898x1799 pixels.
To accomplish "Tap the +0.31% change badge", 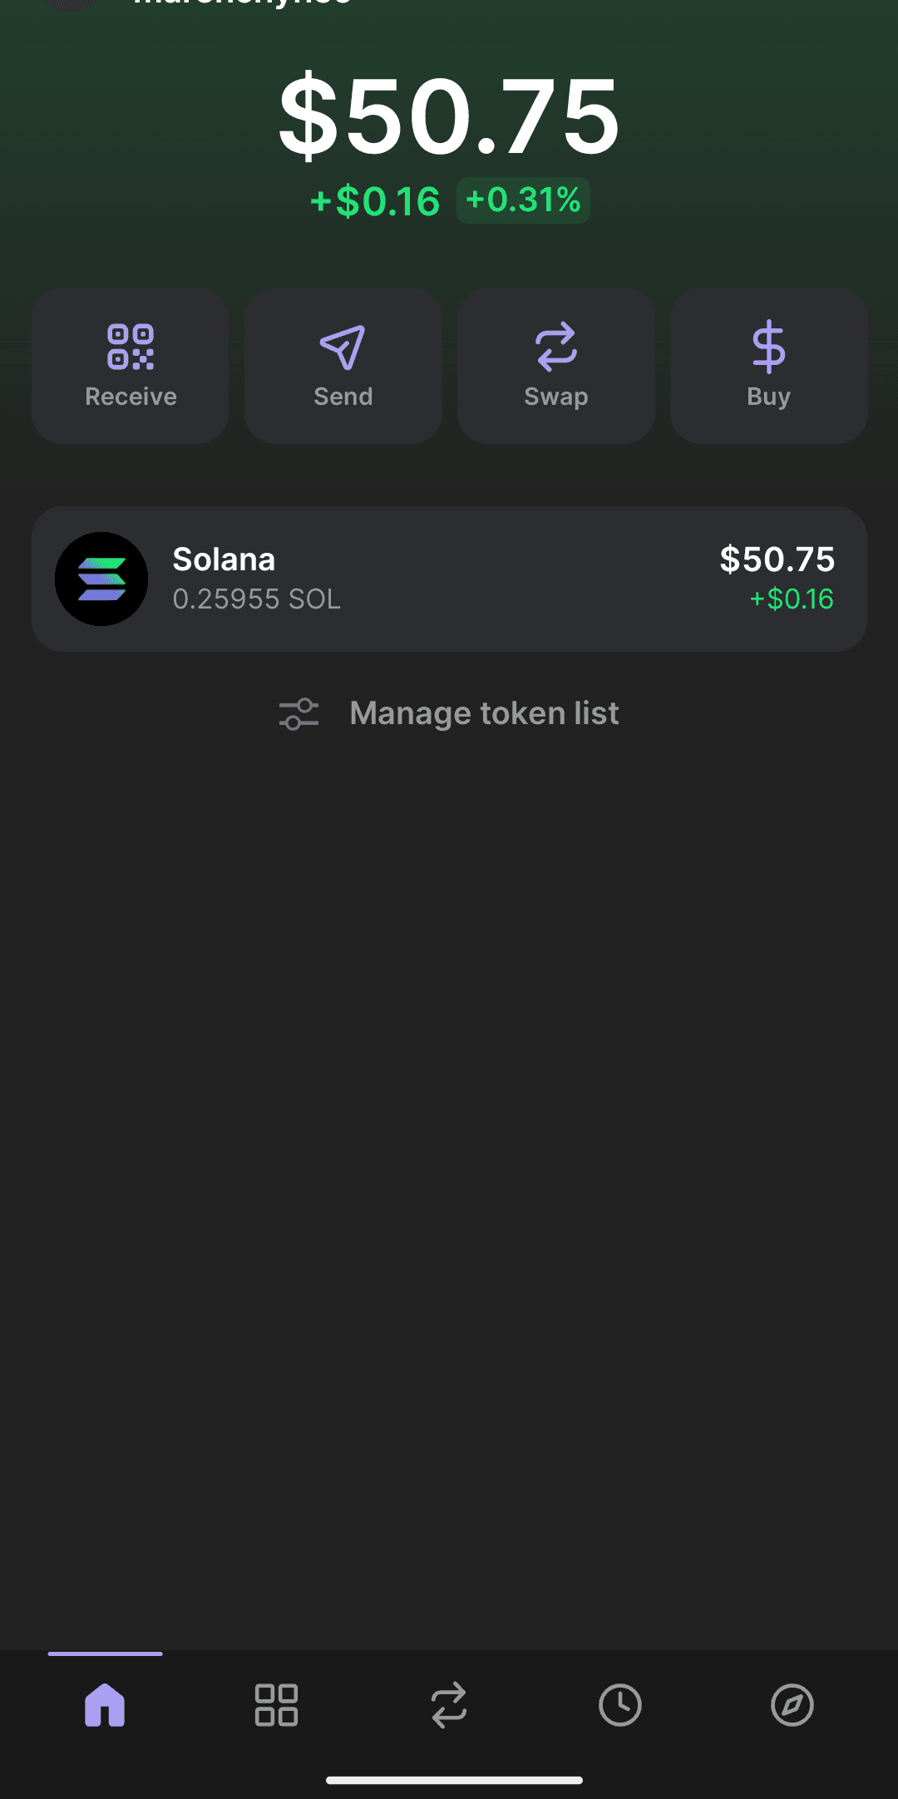I will pyautogui.click(x=523, y=200).
